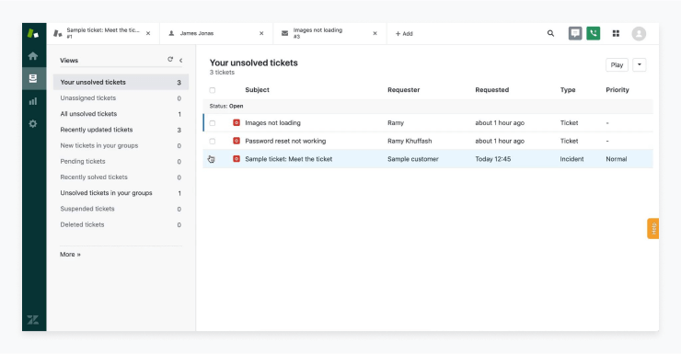Open the More views link

(x=70, y=255)
